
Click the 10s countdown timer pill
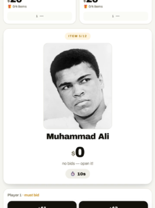coord(78,174)
